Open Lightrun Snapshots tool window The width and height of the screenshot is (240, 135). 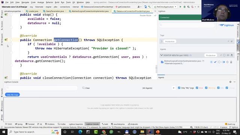76,124
